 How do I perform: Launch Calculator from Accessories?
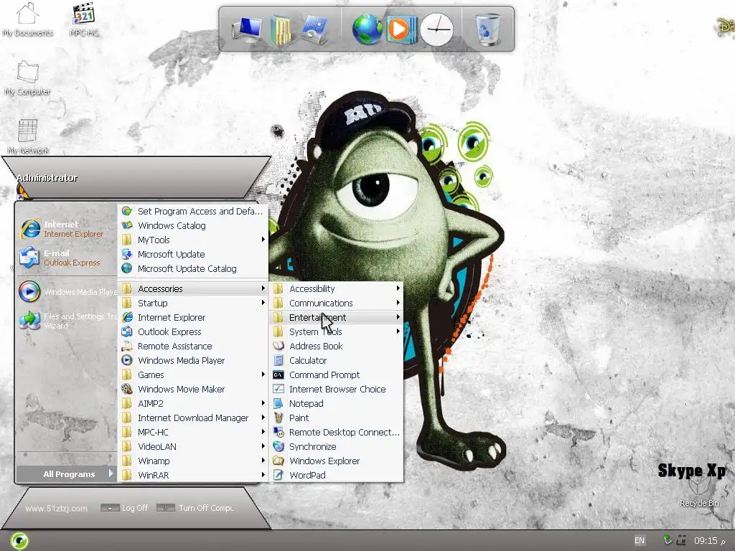coord(337,360)
